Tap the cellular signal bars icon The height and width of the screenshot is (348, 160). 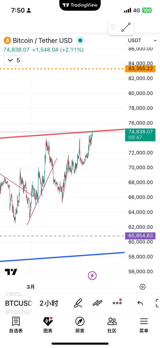pyautogui.click(x=127, y=10)
